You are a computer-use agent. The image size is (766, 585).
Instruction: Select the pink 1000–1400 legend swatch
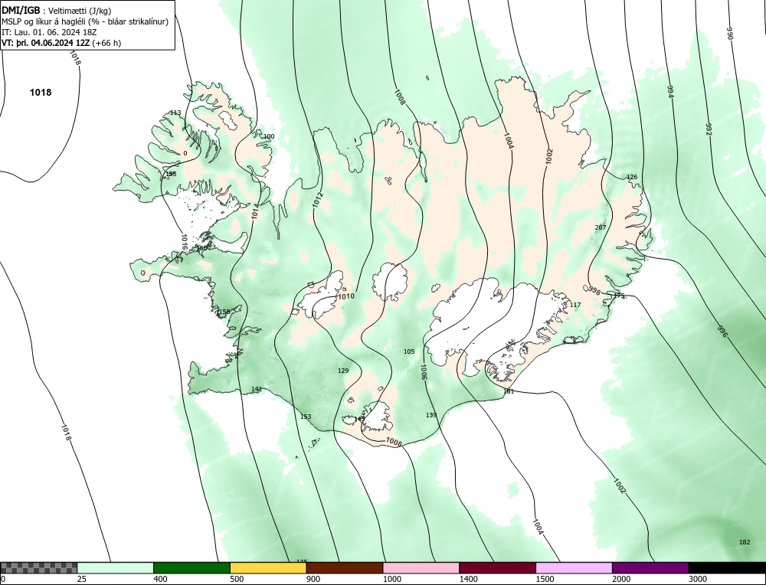(421, 568)
